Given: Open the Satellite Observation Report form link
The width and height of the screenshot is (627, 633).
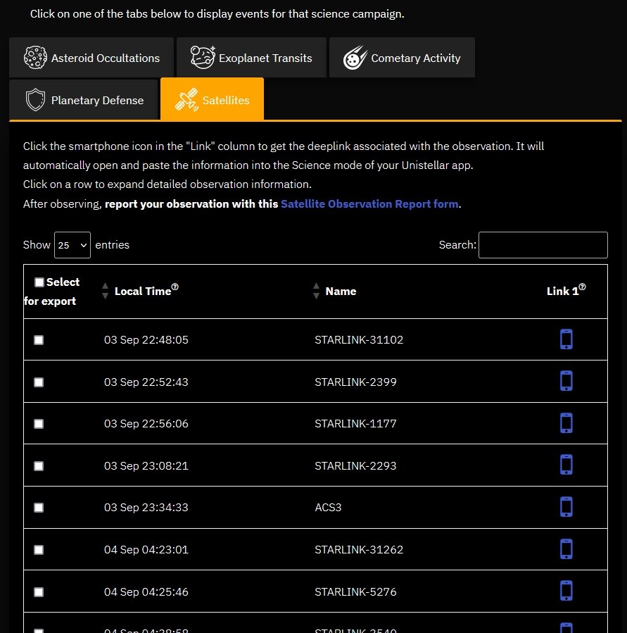Looking at the screenshot, I should [x=369, y=204].
